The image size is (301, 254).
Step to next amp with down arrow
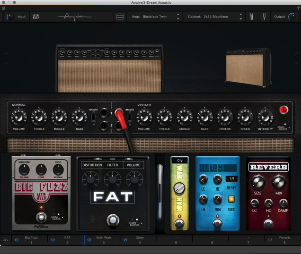pos(178,19)
